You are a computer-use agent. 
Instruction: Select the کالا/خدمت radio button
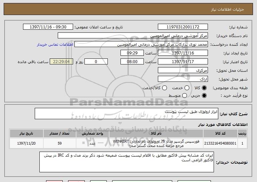click(x=165, y=88)
